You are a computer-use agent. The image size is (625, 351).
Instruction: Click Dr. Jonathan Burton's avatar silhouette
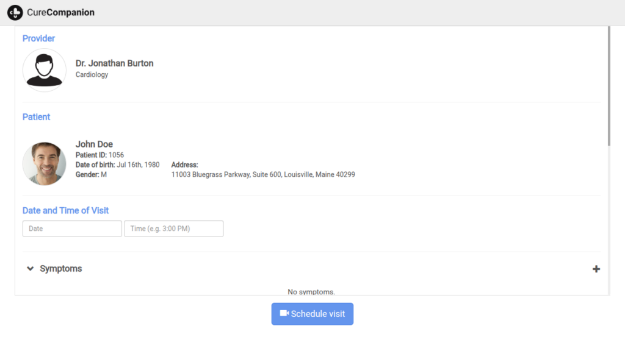coord(45,70)
